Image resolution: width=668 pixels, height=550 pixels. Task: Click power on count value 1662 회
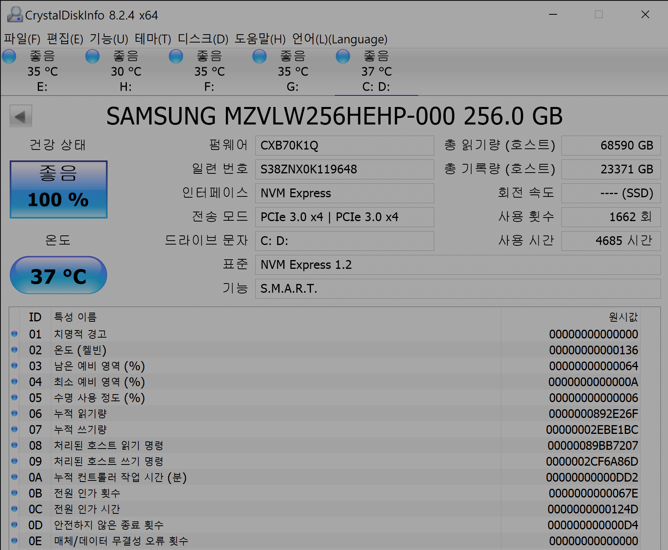[x=611, y=217]
